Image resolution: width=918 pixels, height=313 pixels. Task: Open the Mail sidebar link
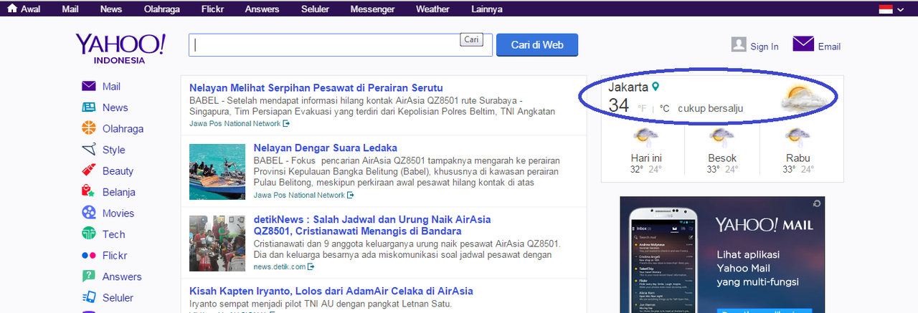(111, 87)
